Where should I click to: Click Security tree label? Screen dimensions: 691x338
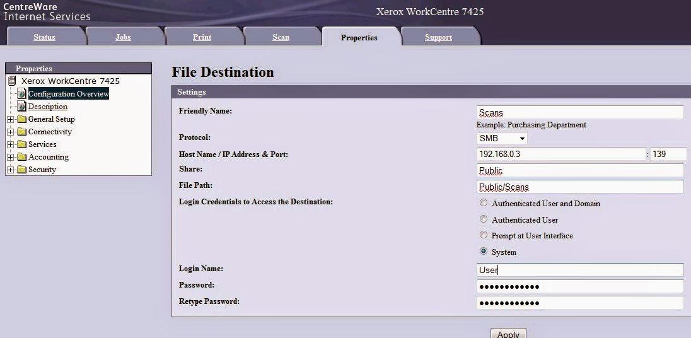(x=42, y=169)
